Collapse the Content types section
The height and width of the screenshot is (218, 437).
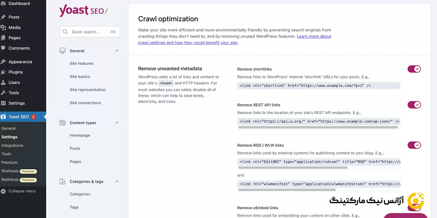(x=117, y=123)
